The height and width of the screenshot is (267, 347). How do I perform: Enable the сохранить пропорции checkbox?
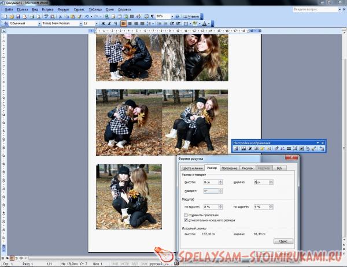[185, 215]
